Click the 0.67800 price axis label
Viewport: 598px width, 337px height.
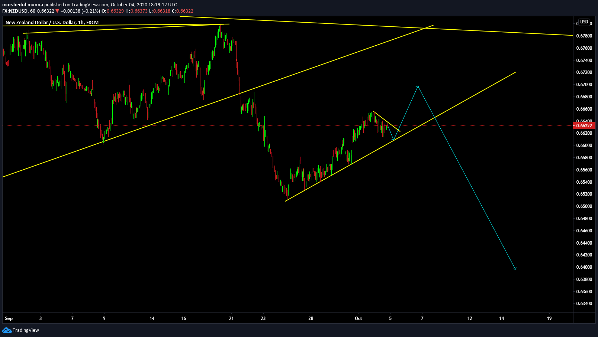584,36
